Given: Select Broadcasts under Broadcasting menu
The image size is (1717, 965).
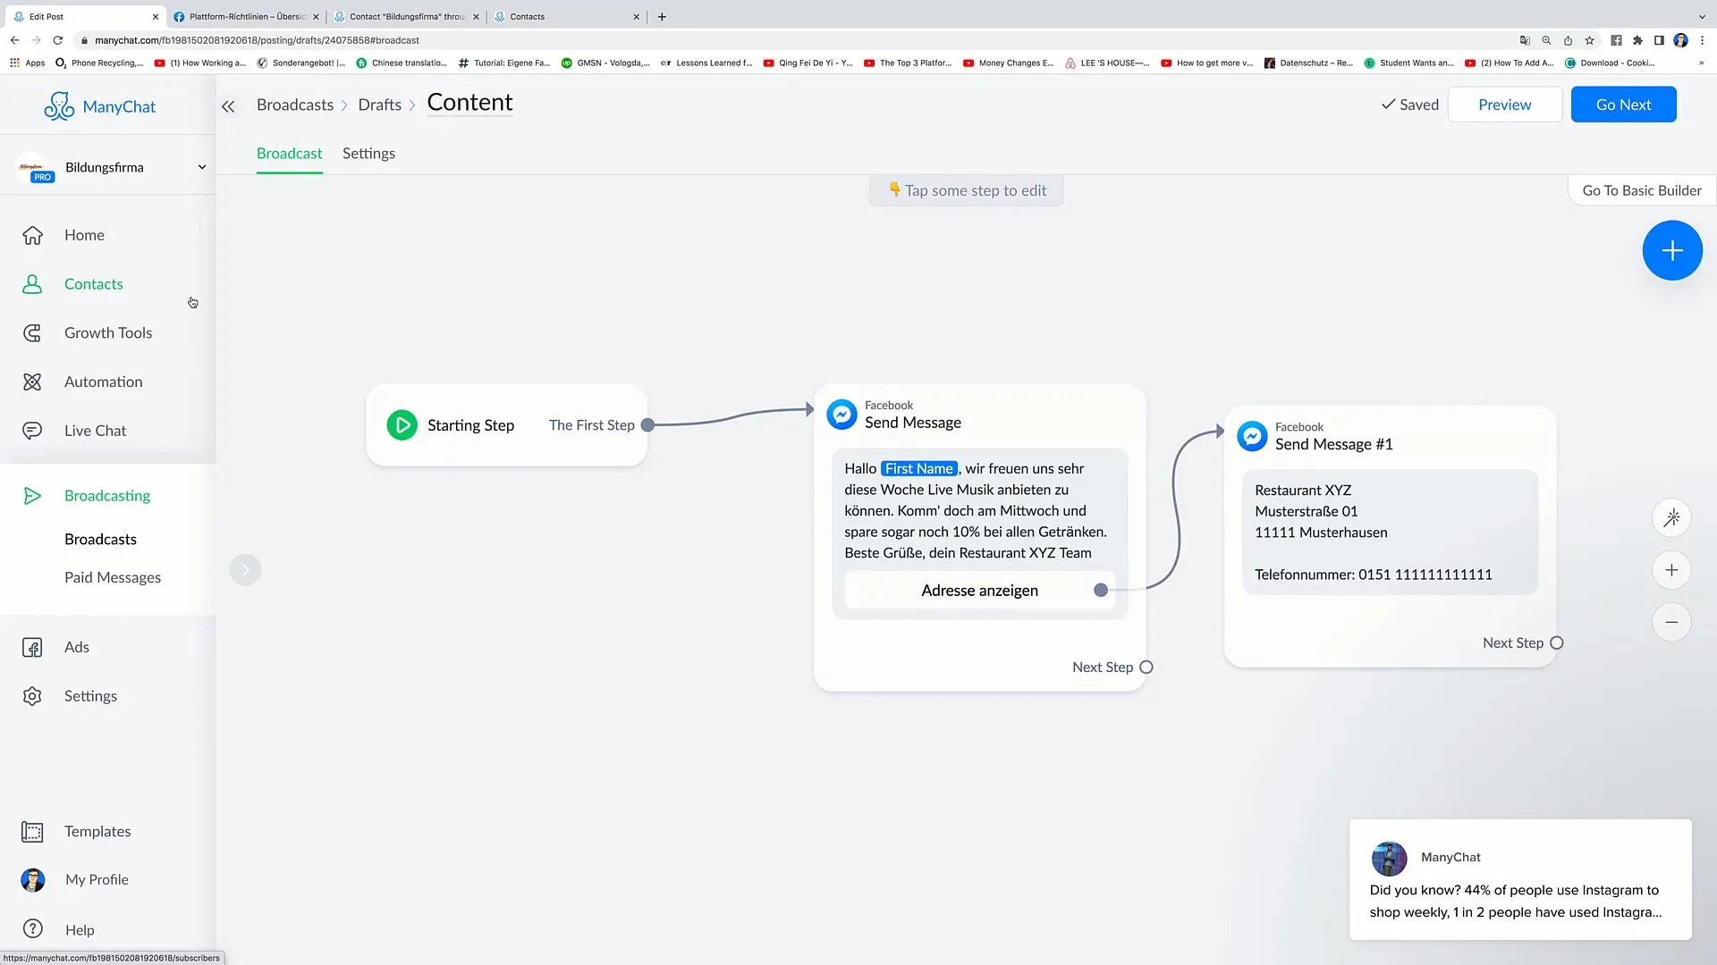Looking at the screenshot, I should tap(100, 539).
